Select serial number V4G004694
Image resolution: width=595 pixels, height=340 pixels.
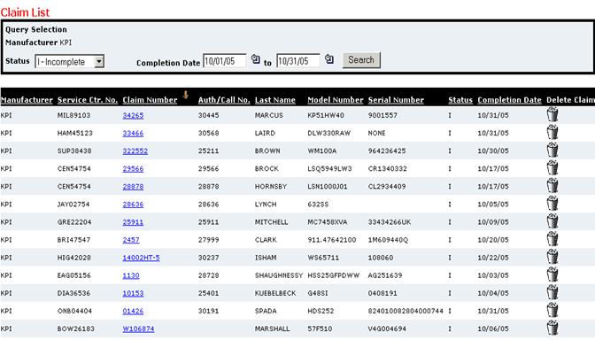pyautogui.click(x=387, y=329)
